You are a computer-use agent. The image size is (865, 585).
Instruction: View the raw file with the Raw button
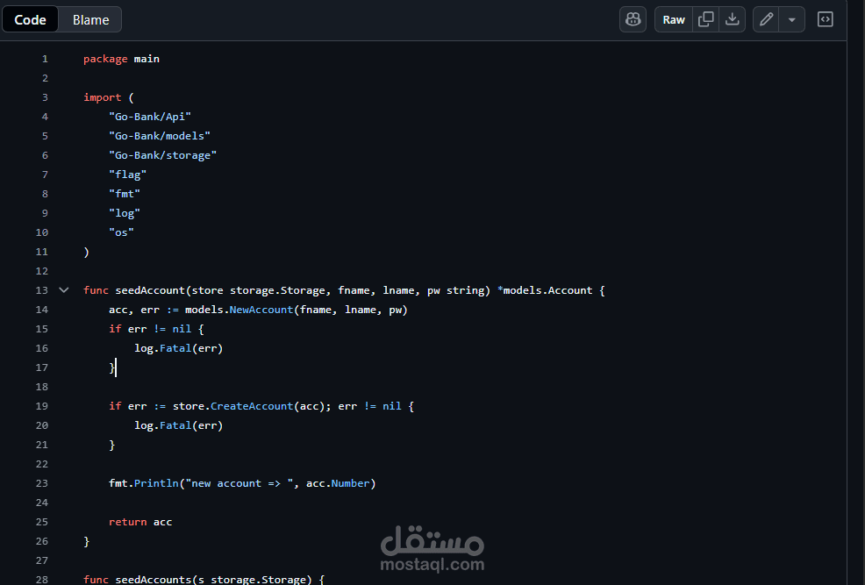pos(674,18)
